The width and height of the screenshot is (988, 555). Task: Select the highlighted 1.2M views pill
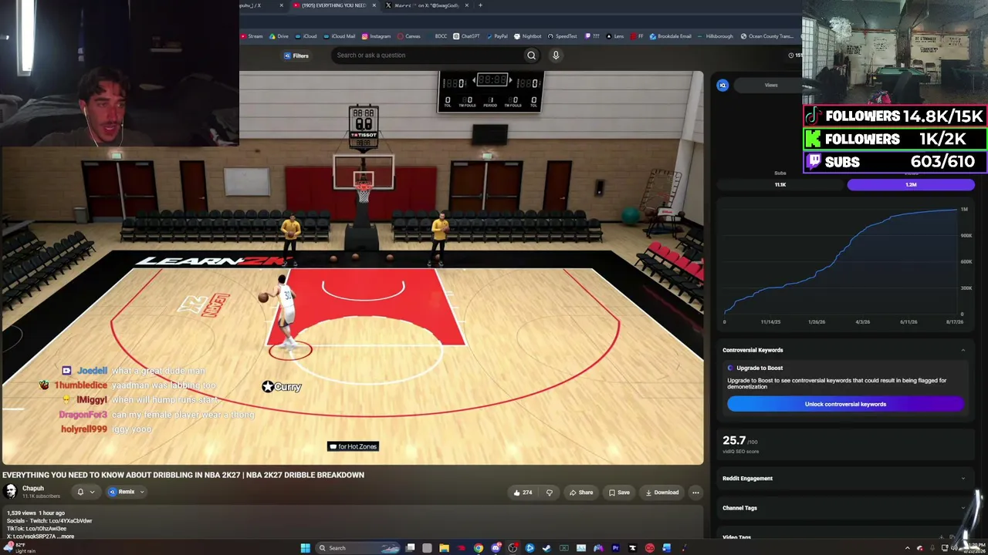[911, 185]
